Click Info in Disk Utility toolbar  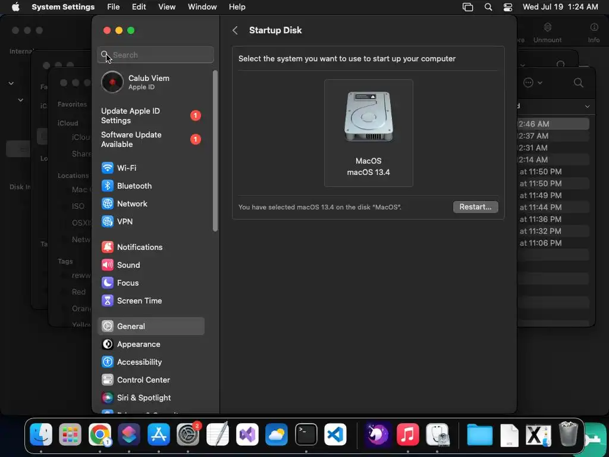click(x=594, y=33)
